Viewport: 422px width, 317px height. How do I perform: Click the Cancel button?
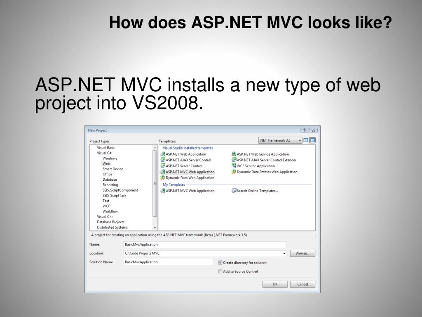(302, 284)
